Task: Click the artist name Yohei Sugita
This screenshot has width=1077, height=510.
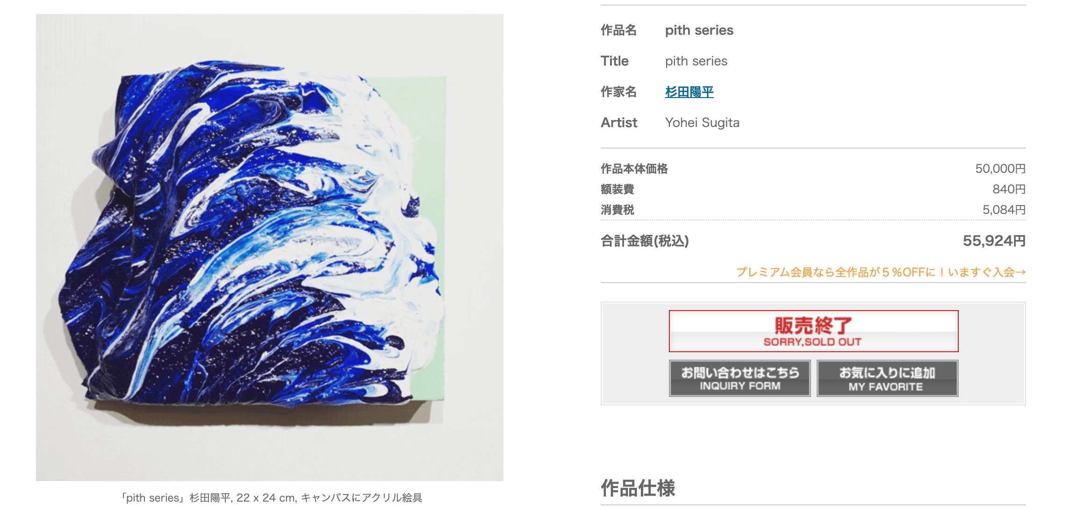Action: click(702, 123)
